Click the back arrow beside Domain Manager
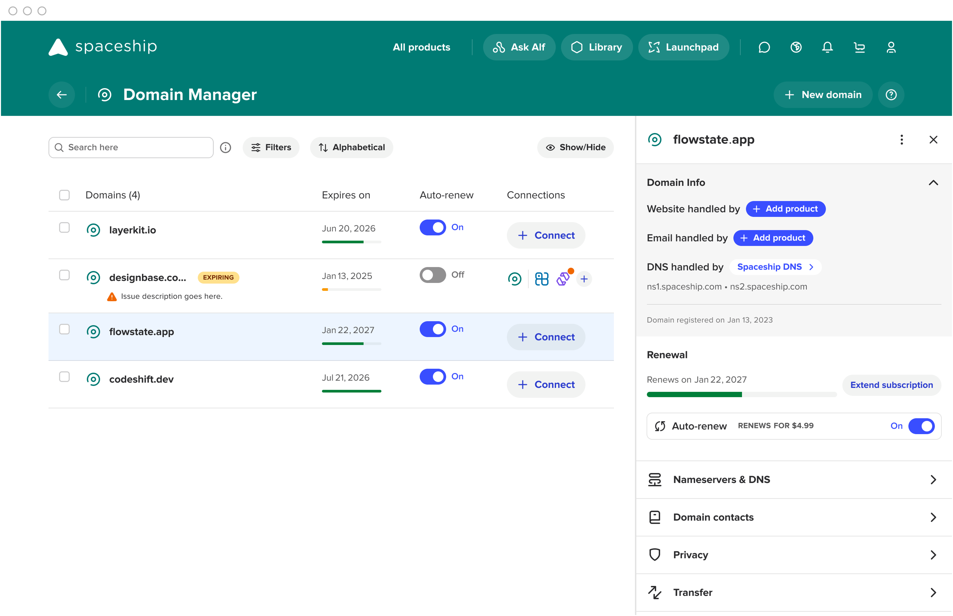 pos(62,94)
